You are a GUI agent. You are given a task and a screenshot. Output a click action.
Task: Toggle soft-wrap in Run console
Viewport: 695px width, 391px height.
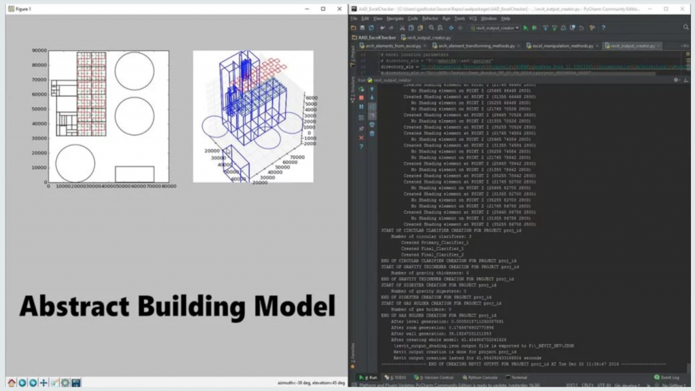coord(372,106)
